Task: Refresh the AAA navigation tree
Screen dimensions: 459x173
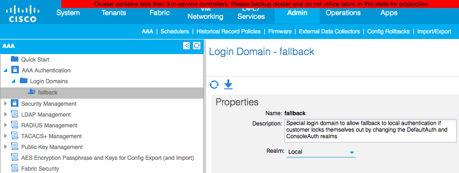Action: [197, 46]
